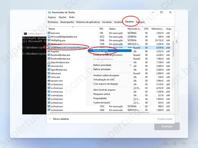The image size is (198, 148).
Task: Switch to the Histórico de aplicativos tab
Action: point(88,22)
